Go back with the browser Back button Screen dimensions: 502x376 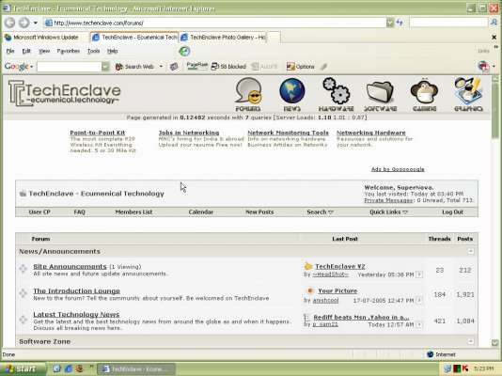pyautogui.click(x=10, y=23)
